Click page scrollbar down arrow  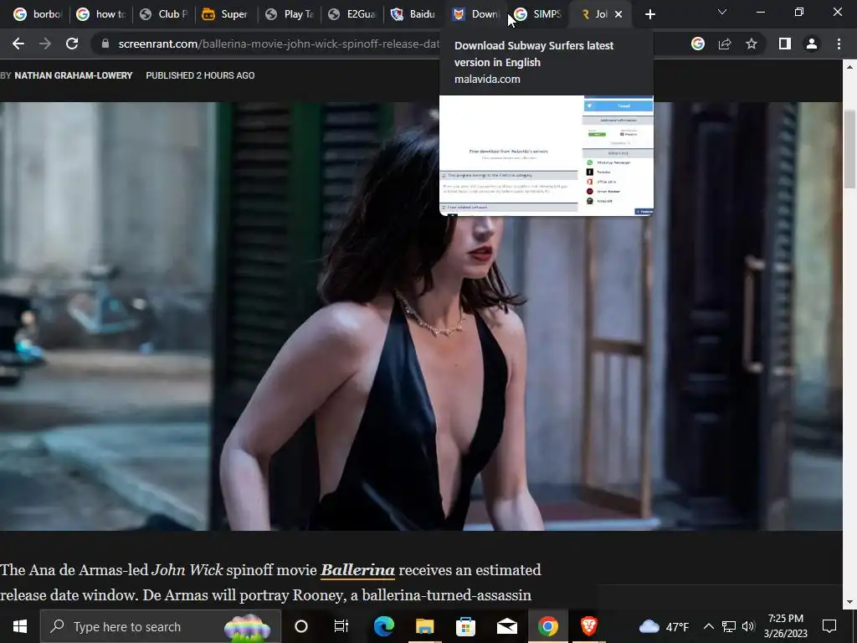coord(849,602)
